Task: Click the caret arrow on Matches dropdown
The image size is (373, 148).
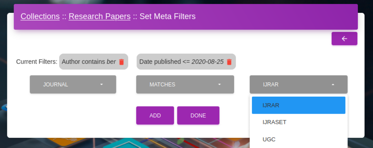Action: tap(220, 84)
